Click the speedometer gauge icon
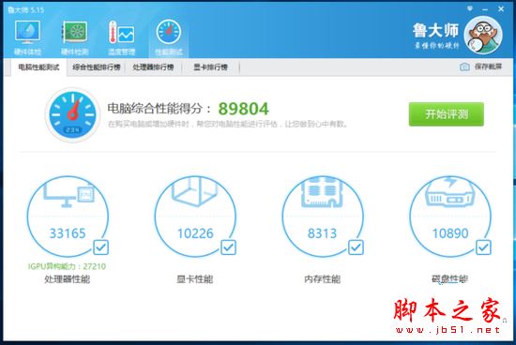Screen dimensions: 516x345 click(x=72, y=114)
